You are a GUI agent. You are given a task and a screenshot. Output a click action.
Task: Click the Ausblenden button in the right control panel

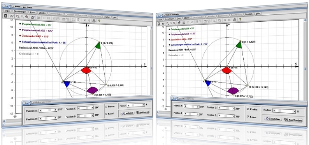pos(293,120)
